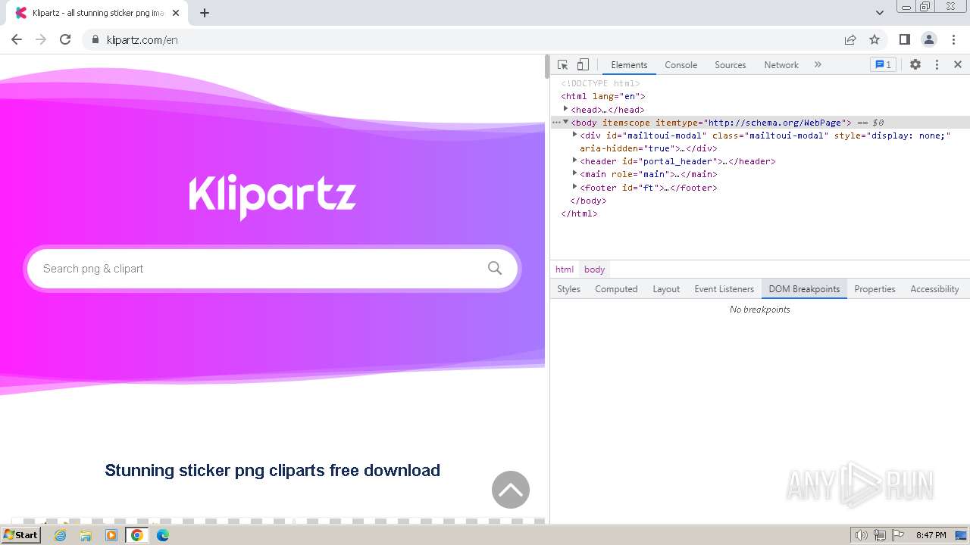Select the closing </body> tag line
The image size is (970, 545).
pos(588,201)
